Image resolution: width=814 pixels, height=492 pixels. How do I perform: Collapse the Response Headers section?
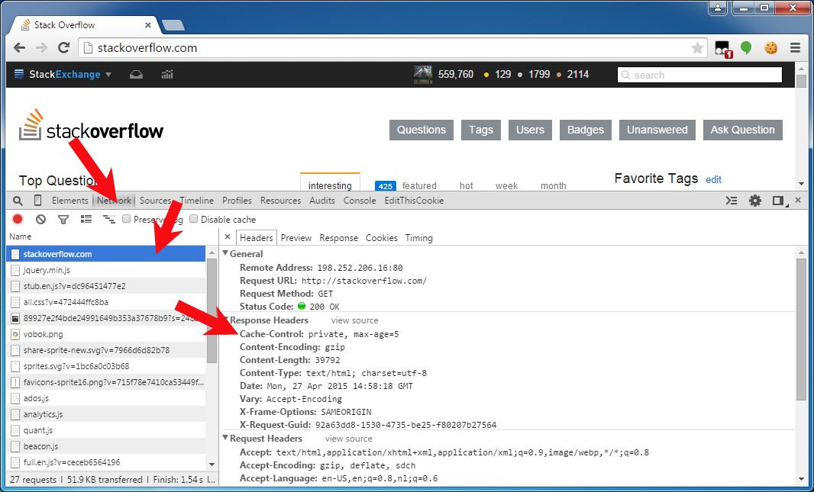225,320
